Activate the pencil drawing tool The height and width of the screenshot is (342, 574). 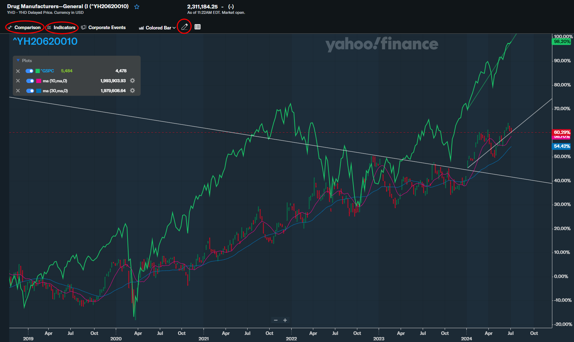click(184, 27)
